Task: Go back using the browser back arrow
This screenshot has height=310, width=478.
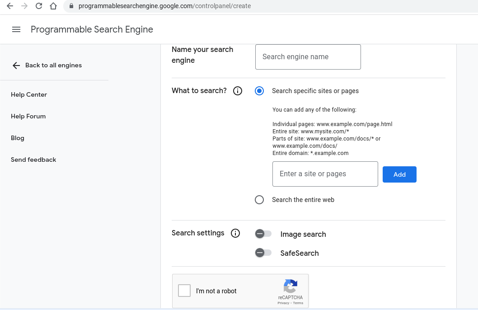Action: 10,6
